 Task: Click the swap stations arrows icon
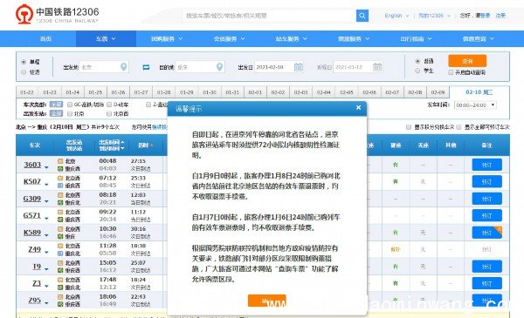point(146,67)
